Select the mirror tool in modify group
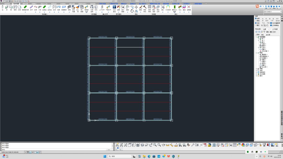283x159 pixels. coord(136,11)
